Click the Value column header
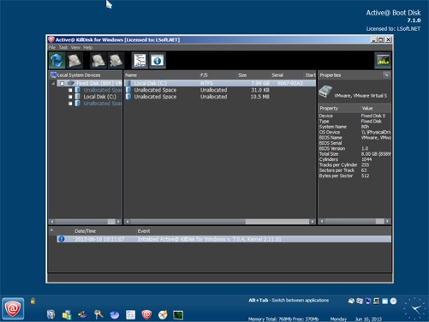The height and width of the screenshot is (322, 429). [375, 108]
